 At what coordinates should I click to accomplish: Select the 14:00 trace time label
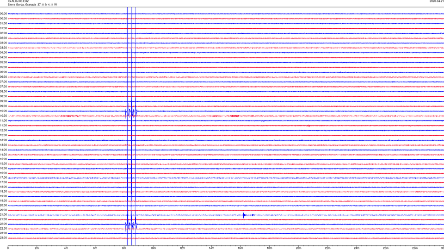[3, 150]
